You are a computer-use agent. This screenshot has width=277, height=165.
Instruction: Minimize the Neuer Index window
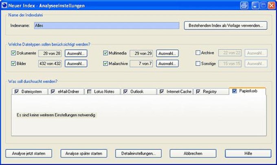click(255, 5)
